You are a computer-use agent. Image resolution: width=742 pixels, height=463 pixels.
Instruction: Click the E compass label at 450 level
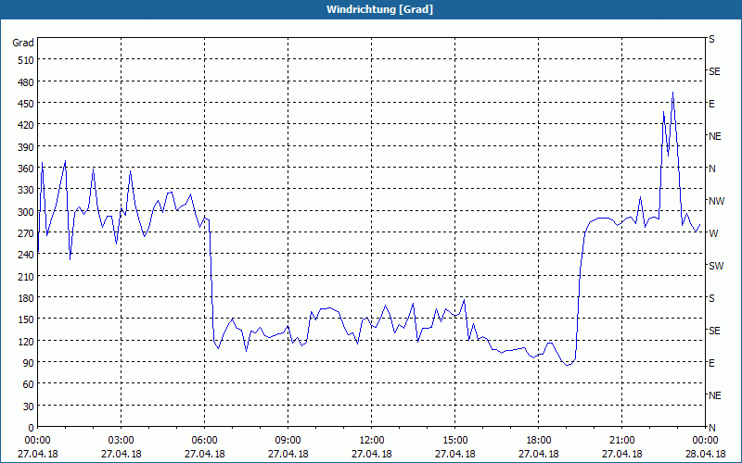(x=711, y=104)
